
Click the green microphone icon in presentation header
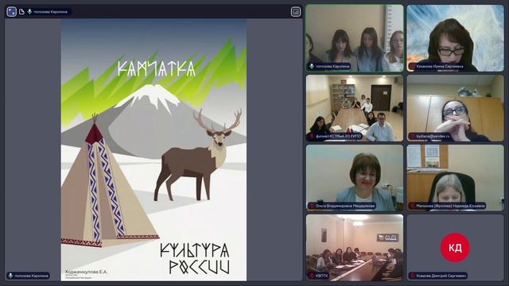[29, 12]
